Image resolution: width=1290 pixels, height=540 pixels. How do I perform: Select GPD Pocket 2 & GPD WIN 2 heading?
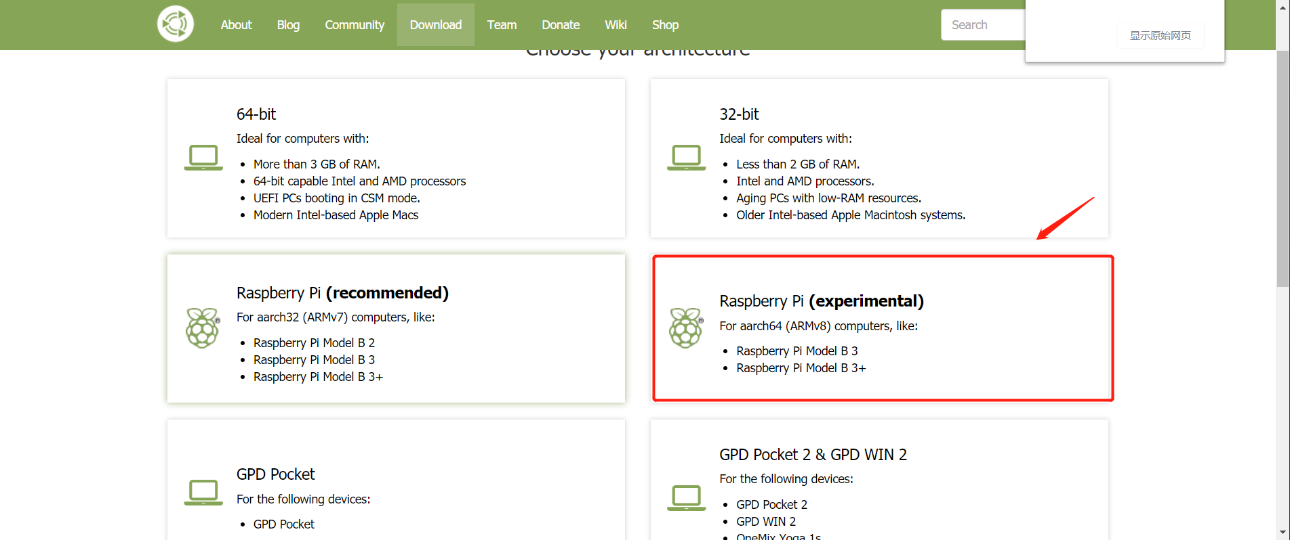[x=813, y=455]
